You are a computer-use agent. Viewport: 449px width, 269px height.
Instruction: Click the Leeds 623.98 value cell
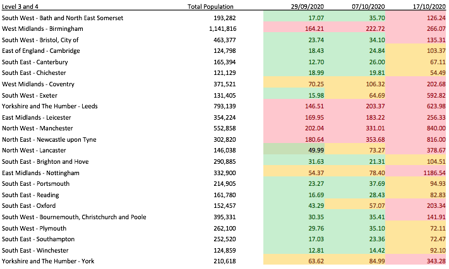[x=416, y=106]
